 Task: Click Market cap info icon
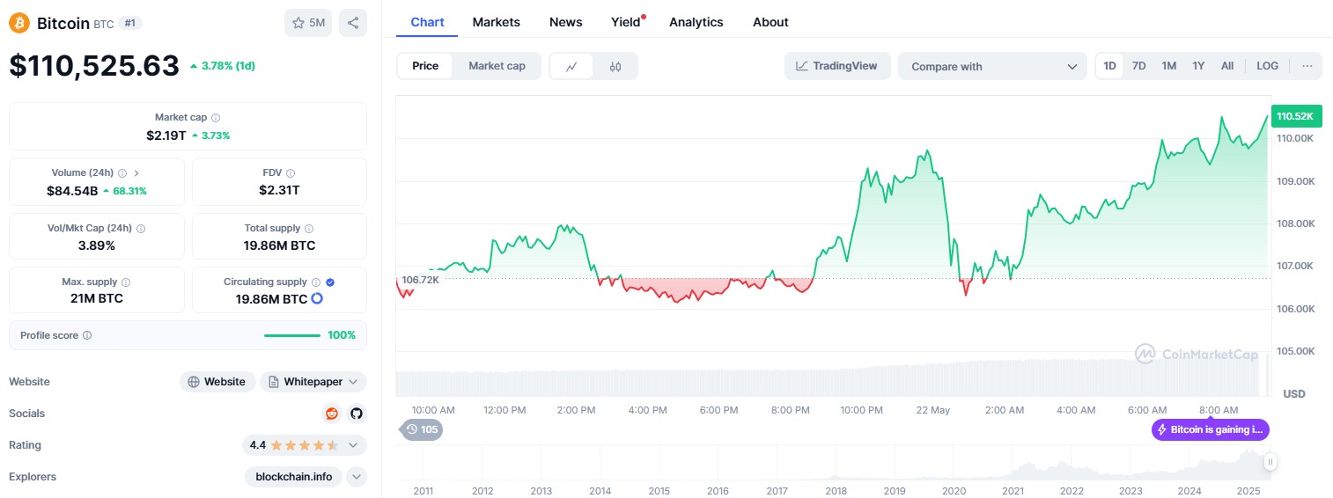pyautogui.click(x=216, y=117)
